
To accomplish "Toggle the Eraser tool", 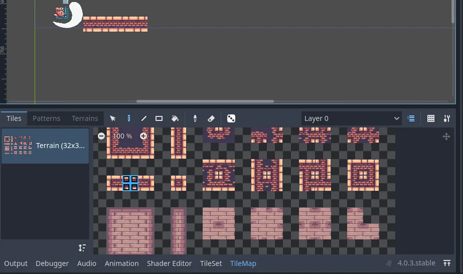I will point(211,118).
